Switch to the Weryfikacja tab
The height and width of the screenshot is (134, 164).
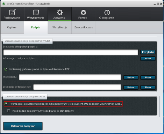click(x=60, y=27)
